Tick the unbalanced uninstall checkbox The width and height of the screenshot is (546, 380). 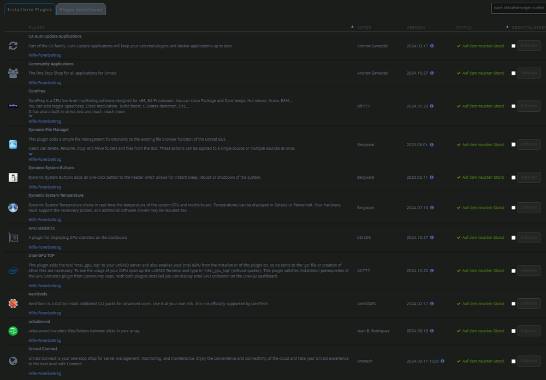coord(513,331)
